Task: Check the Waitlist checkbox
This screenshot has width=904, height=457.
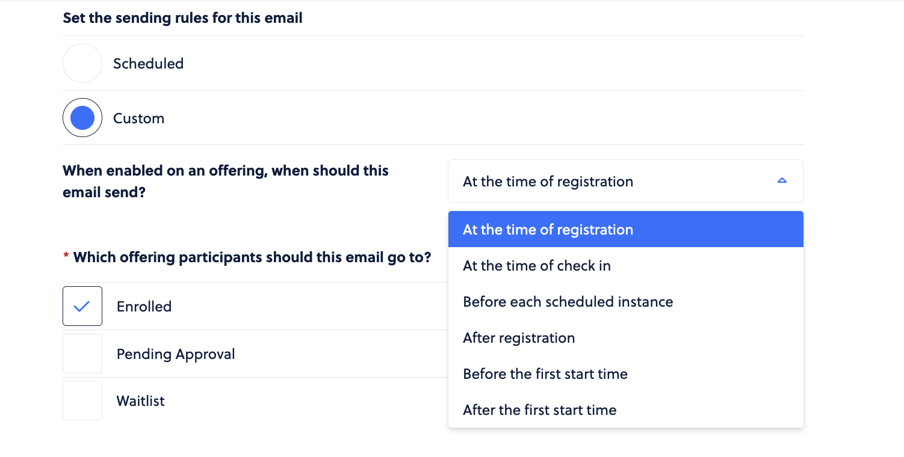Action: coord(82,400)
